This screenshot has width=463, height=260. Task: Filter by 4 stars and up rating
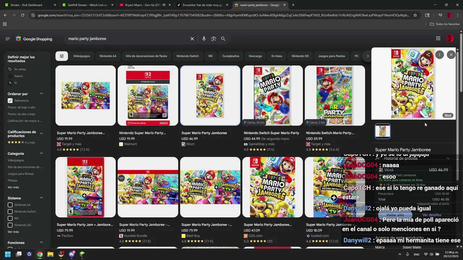point(21,142)
